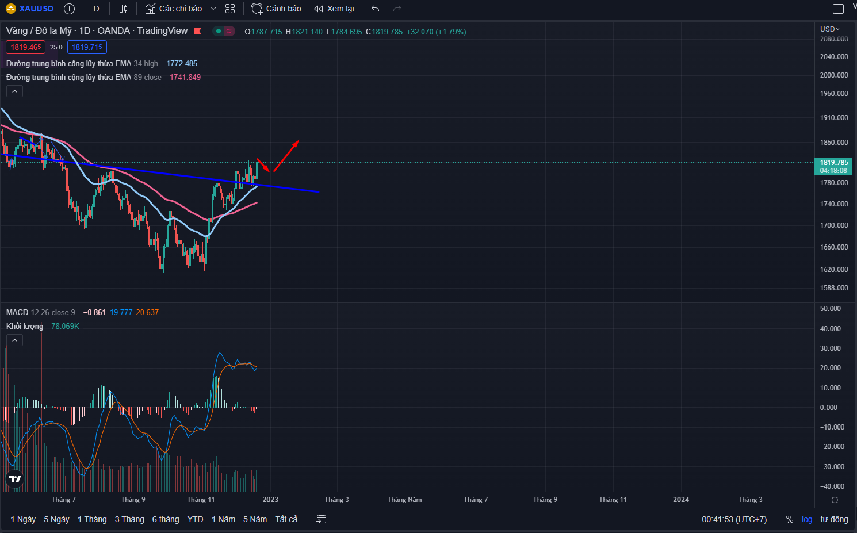Open the candlestick chart type selector
Viewport: 857px width, 533px height.
(123, 9)
